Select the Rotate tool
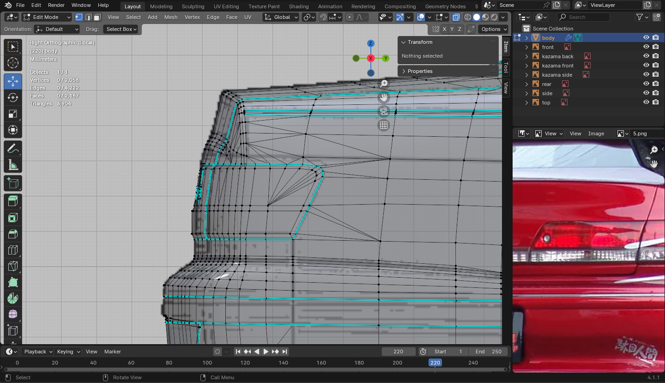 tap(13, 97)
